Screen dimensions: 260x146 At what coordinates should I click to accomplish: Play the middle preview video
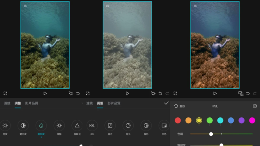coord(127,93)
